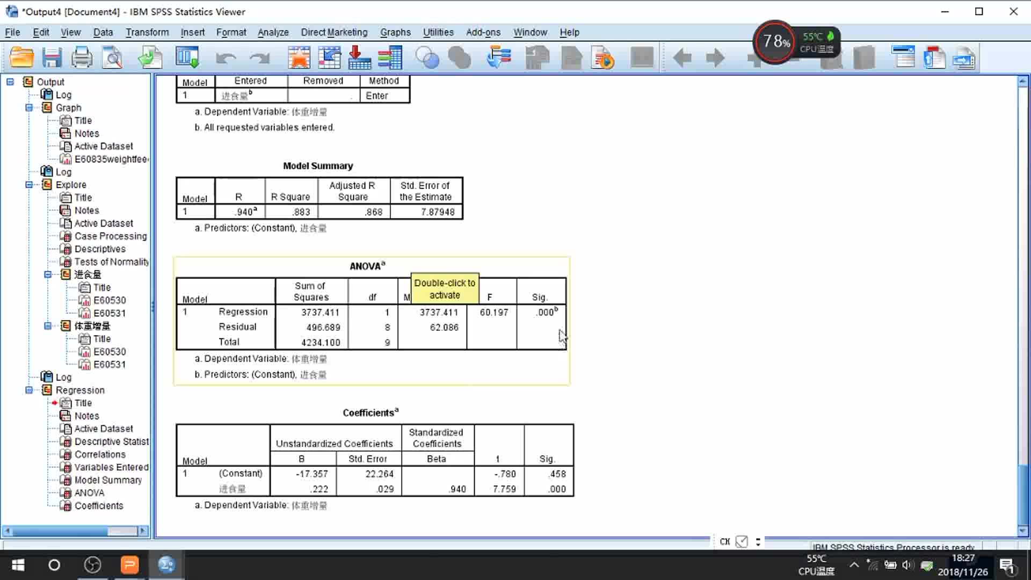Click the Select Last Output icon
Viewport: 1031px width, 580px height.
498,57
